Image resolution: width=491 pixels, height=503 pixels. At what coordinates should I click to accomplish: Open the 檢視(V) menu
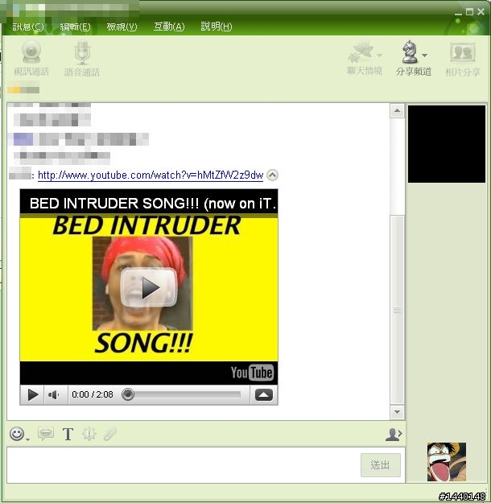(x=122, y=27)
